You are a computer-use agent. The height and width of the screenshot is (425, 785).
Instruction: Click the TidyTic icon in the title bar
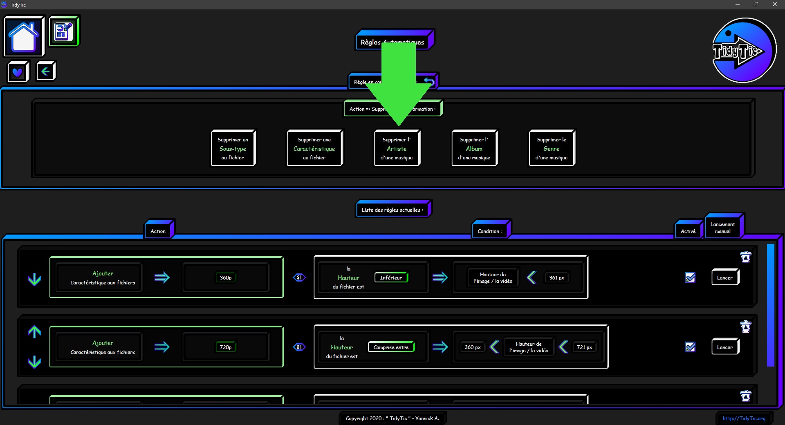tap(4, 4)
